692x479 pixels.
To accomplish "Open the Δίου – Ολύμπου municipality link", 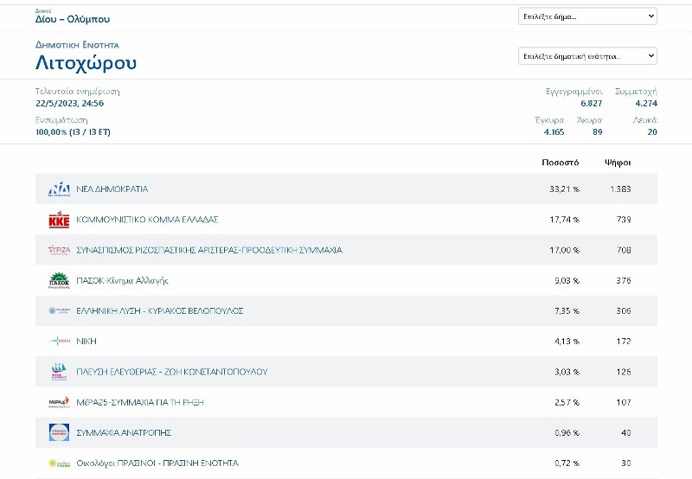I will [x=73, y=19].
